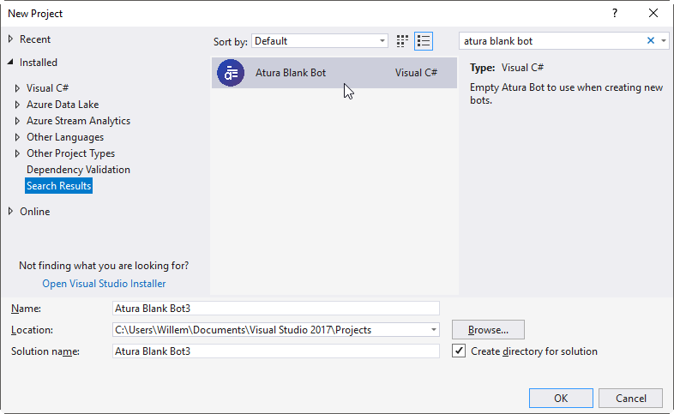
Task: Open the search box history dropdown arrow
Action: pyautogui.click(x=664, y=41)
